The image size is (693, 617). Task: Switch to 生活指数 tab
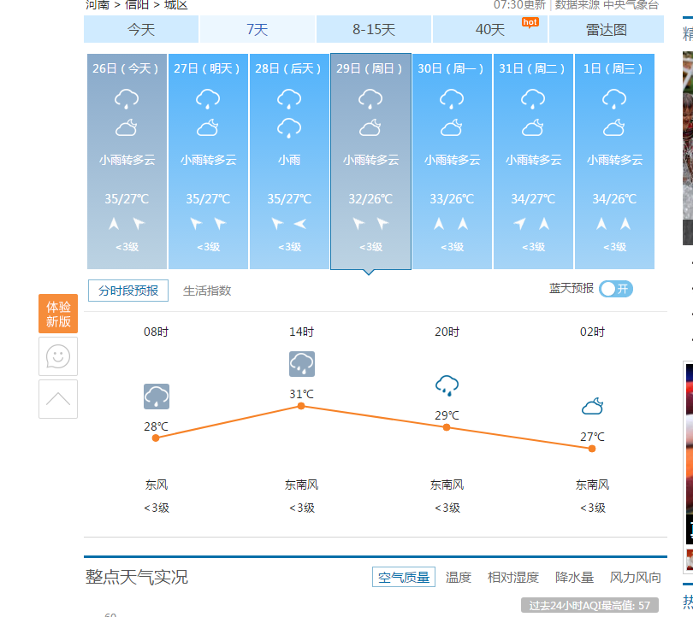(207, 291)
